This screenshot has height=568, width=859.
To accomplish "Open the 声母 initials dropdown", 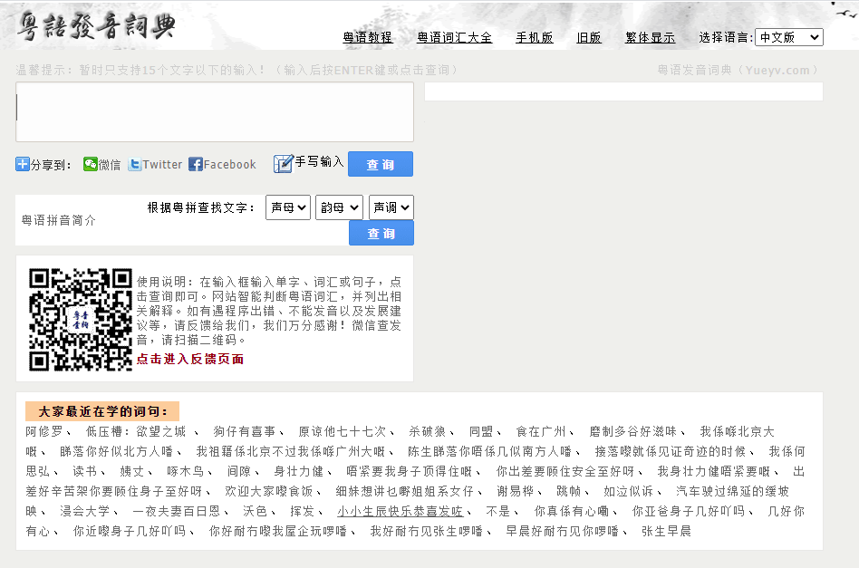I will [x=287, y=207].
